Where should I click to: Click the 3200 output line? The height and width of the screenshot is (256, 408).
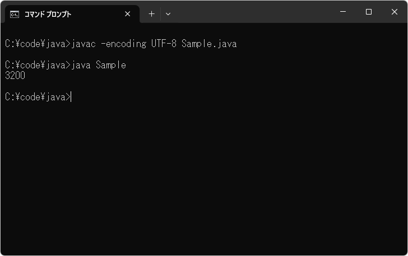(15, 76)
